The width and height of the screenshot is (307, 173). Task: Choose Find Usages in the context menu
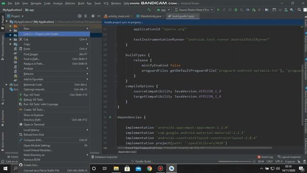click(54, 54)
